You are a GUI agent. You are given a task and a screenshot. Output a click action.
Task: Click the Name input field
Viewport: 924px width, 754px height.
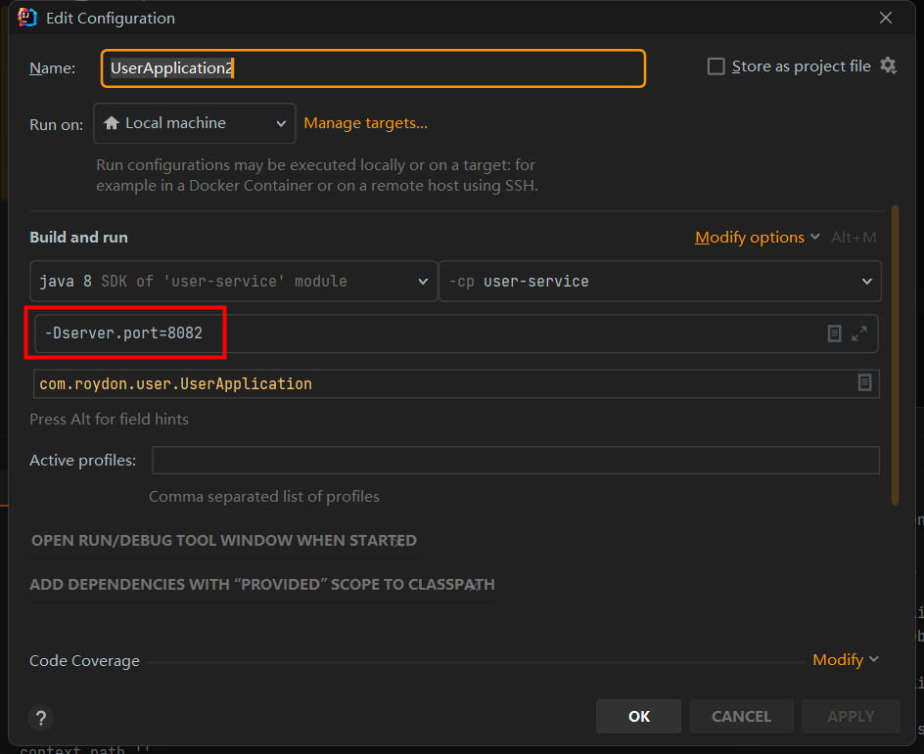point(372,68)
